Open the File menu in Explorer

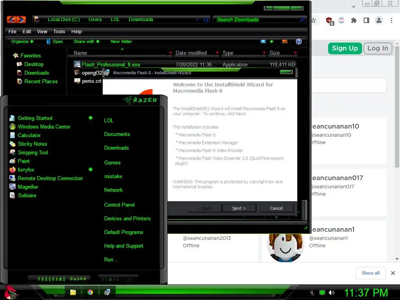[x=12, y=31]
